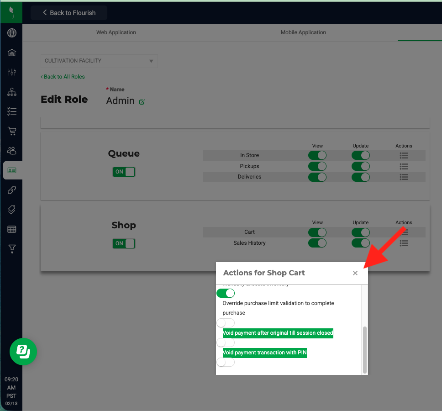Disable the green toggle atop the popup list
The height and width of the screenshot is (411, 442).
point(226,293)
